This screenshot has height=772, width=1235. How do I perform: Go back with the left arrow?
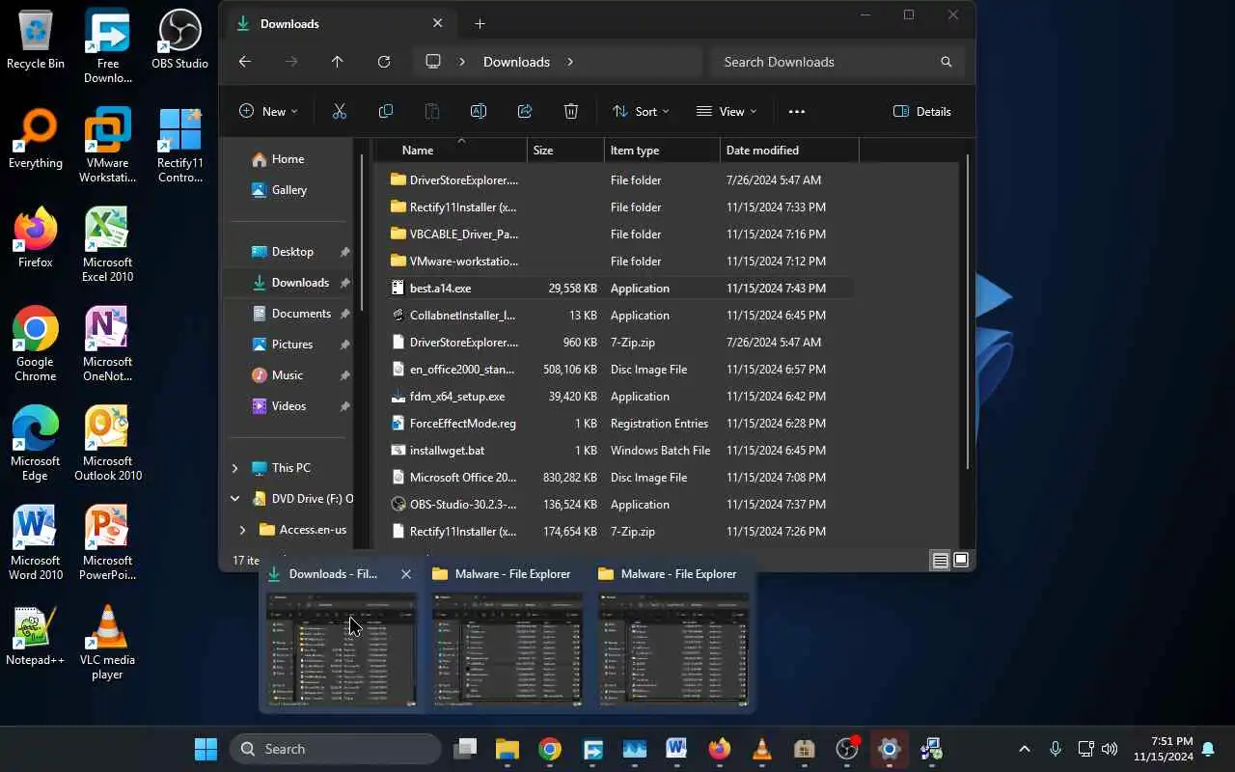click(x=245, y=62)
